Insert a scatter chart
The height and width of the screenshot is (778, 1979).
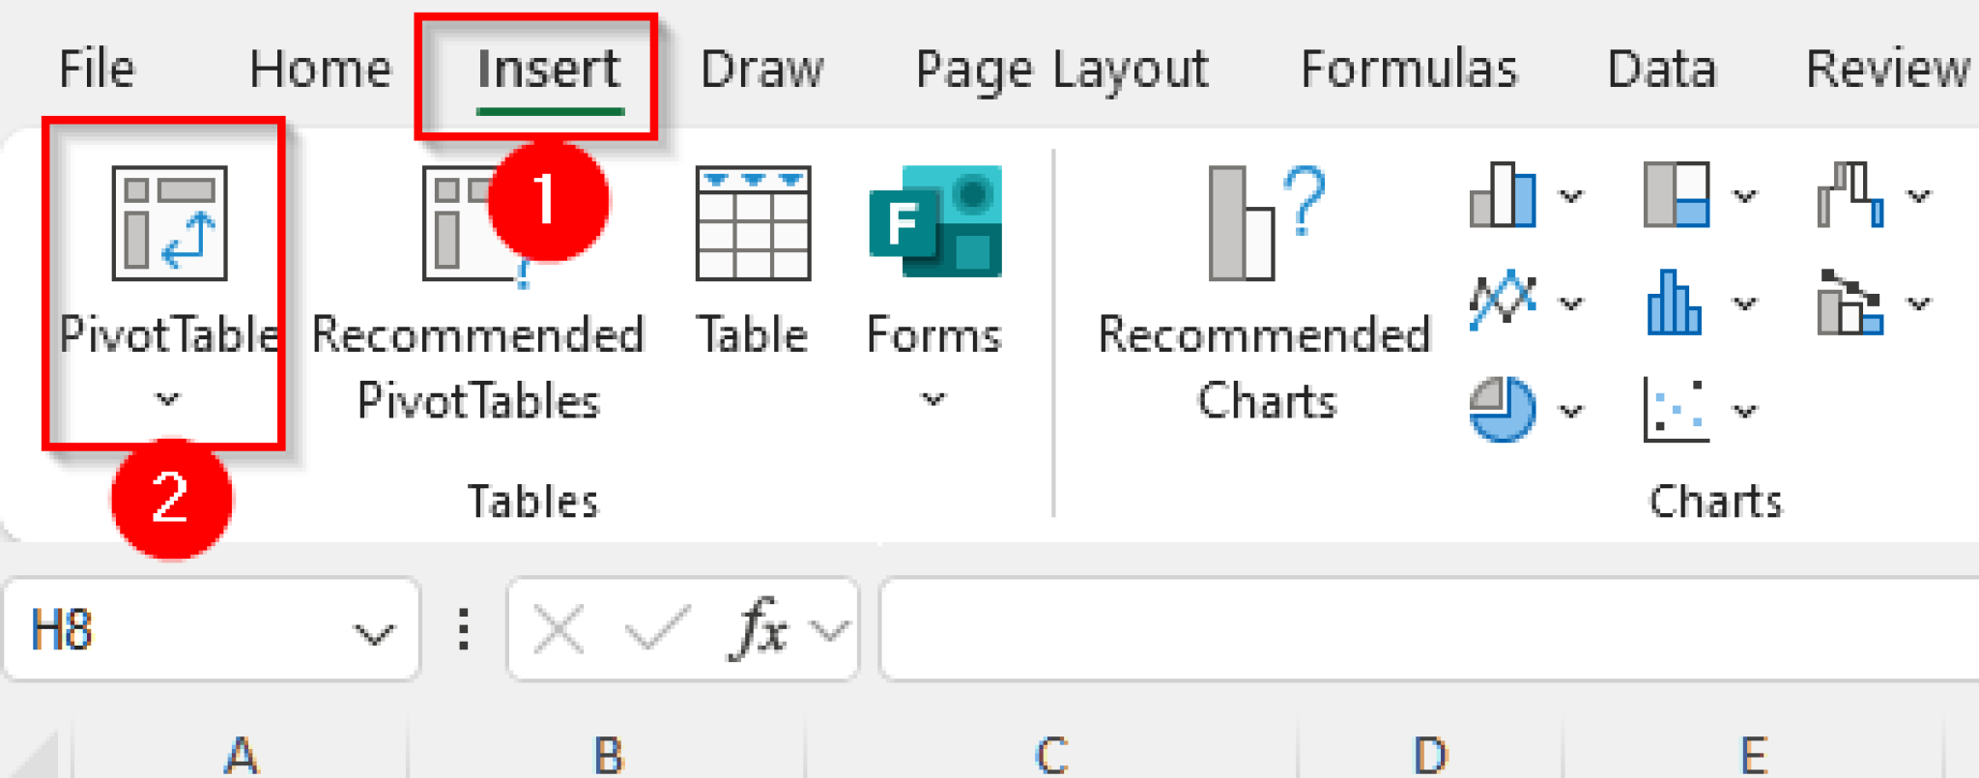tap(1675, 411)
